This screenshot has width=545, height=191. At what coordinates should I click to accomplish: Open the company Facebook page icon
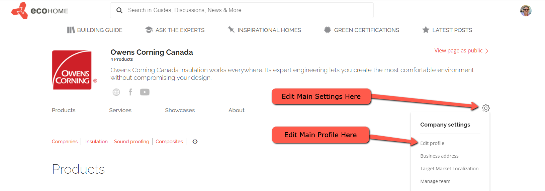point(130,92)
